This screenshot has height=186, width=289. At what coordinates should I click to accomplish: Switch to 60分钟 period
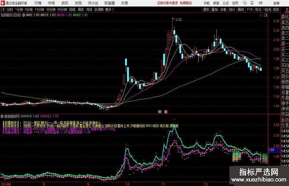[62, 9]
